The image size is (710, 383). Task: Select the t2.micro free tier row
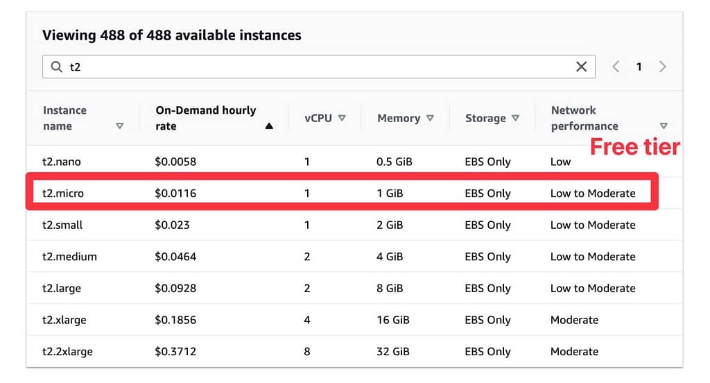pos(342,193)
